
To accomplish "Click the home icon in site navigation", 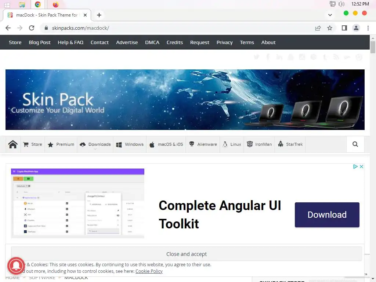I will tap(13, 144).
